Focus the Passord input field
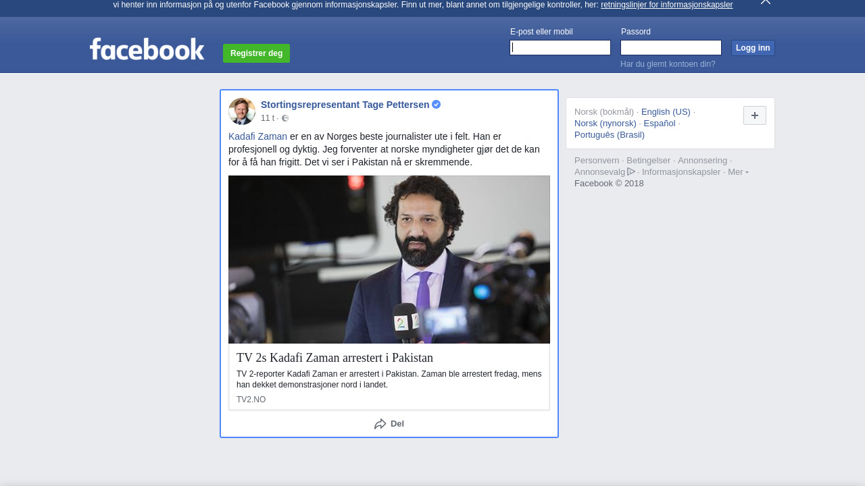 (x=671, y=47)
